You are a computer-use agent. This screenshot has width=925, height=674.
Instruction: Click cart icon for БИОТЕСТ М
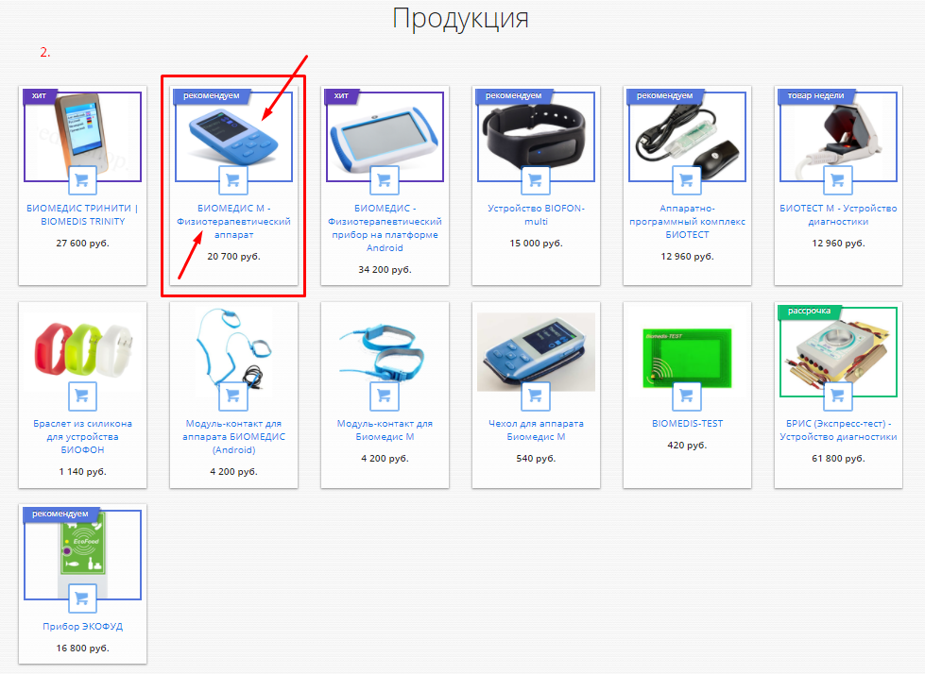click(838, 180)
